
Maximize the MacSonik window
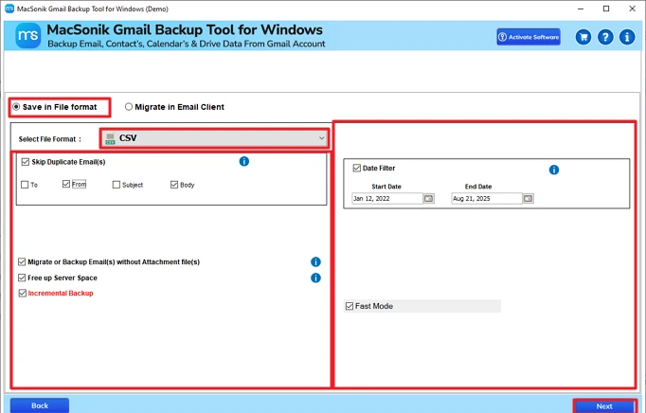[x=606, y=9]
